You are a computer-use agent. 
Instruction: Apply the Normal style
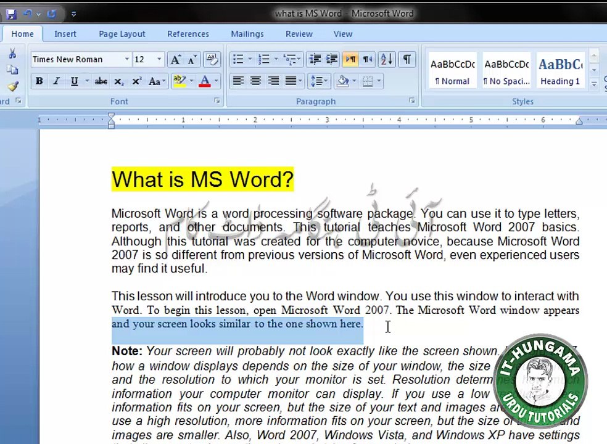(453, 70)
